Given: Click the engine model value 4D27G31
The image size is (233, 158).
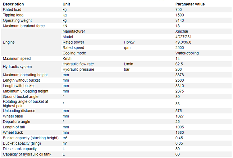Looking at the screenshot, I should [x=183, y=37].
